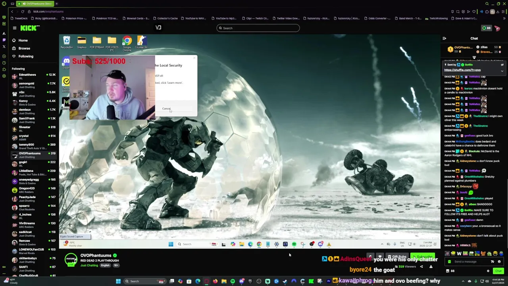Open the shuffle.com pinned link
The height and width of the screenshot is (286, 508).
[x=462, y=70]
